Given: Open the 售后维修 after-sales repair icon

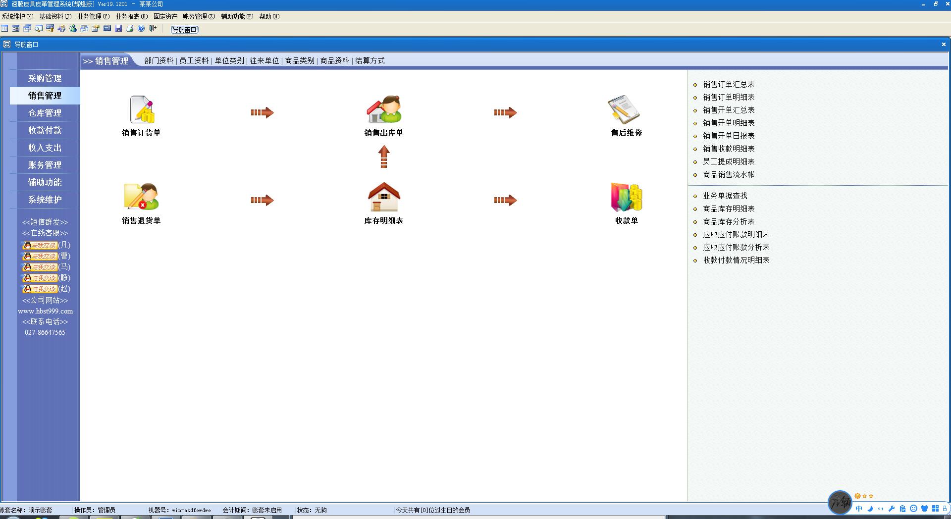Looking at the screenshot, I should coord(626,110).
